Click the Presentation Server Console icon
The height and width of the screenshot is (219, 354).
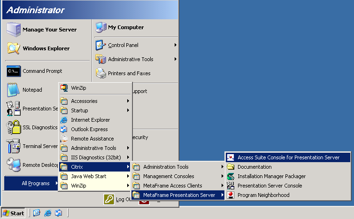coord(231,186)
